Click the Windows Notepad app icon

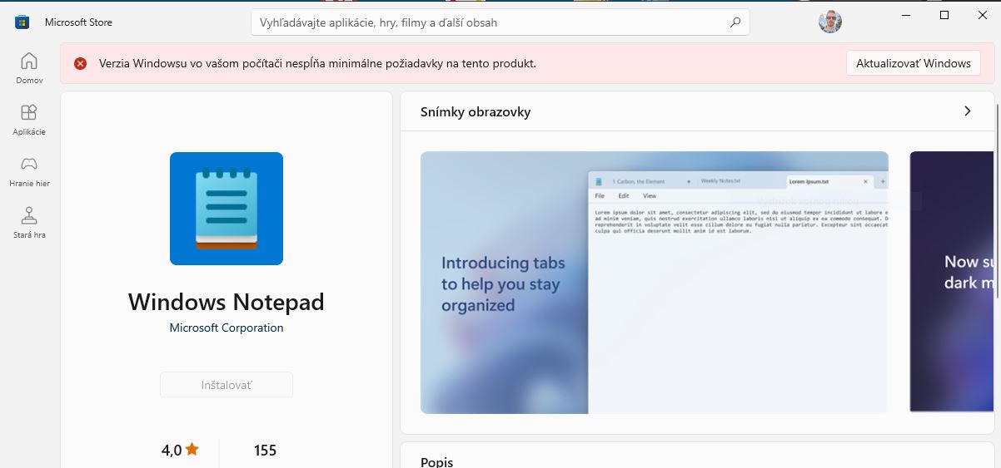click(x=227, y=209)
